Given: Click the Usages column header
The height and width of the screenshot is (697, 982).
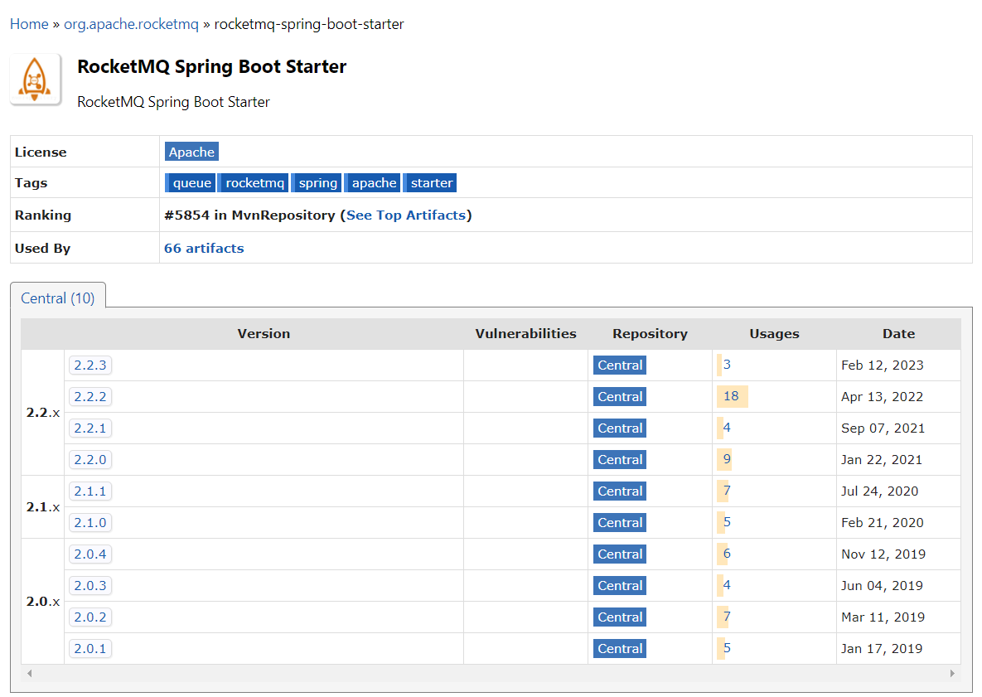Looking at the screenshot, I should [774, 334].
